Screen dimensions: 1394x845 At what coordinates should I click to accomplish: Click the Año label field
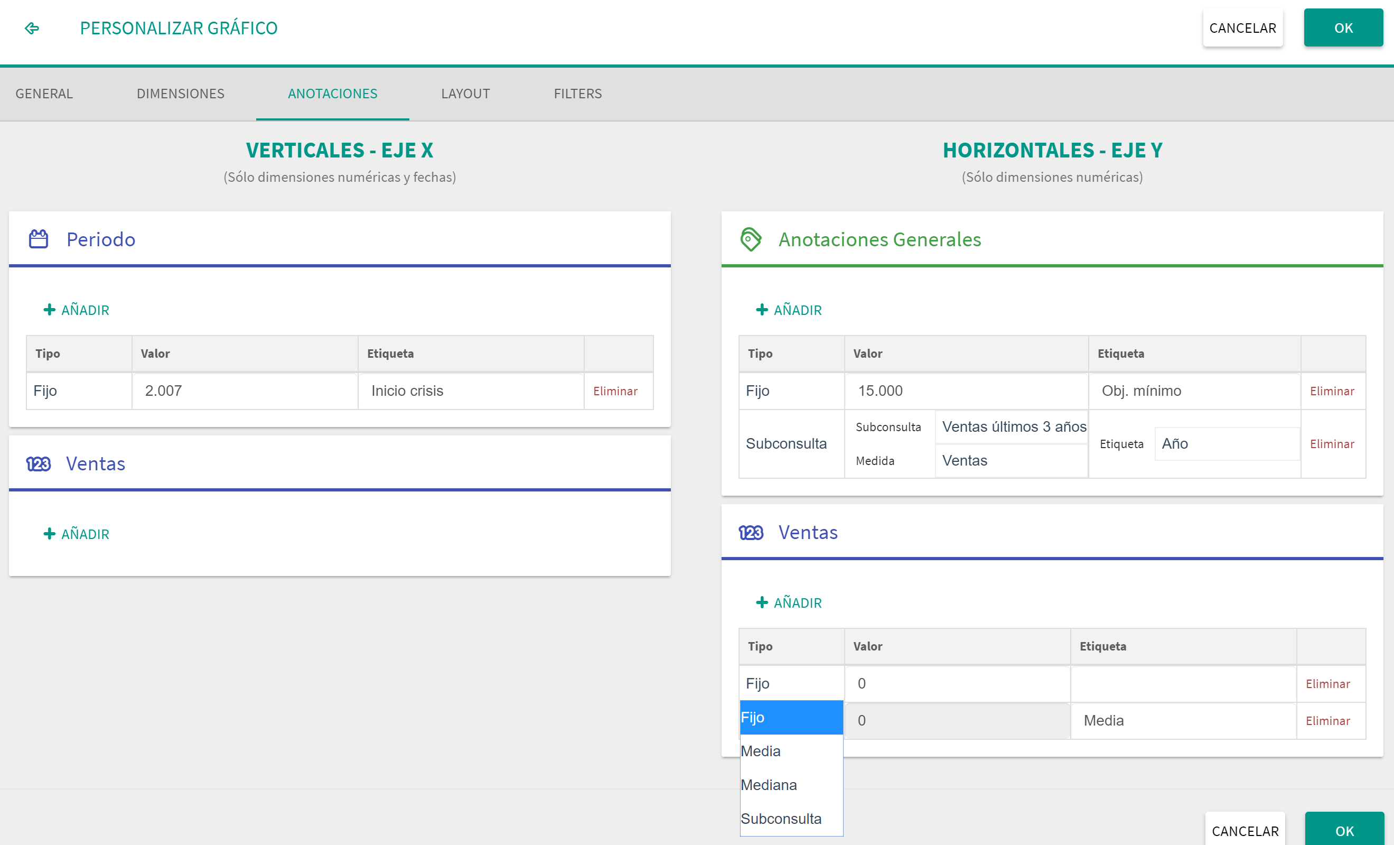[x=1227, y=444]
